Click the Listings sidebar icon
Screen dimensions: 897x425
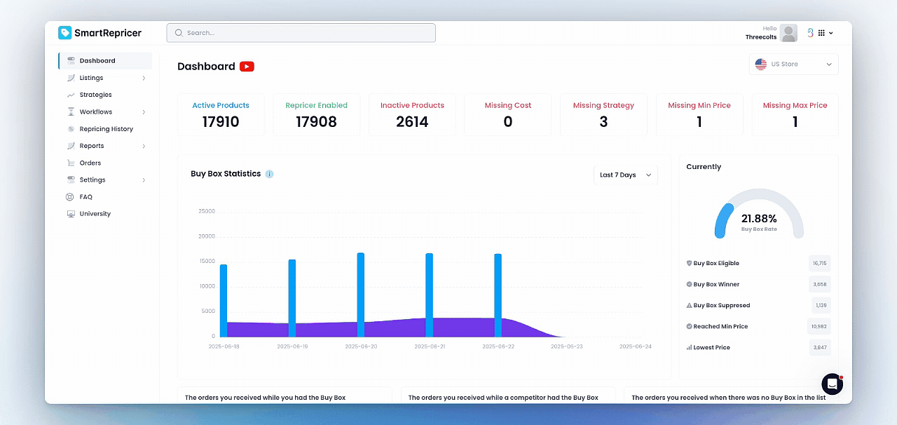click(71, 78)
